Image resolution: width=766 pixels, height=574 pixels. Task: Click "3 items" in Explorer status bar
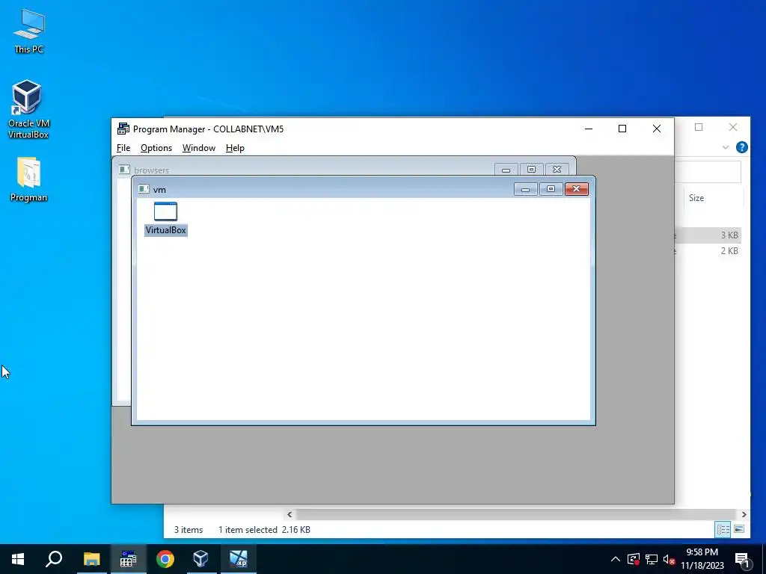click(189, 530)
